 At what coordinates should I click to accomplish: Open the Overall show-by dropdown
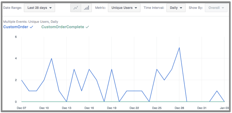pos(216,8)
